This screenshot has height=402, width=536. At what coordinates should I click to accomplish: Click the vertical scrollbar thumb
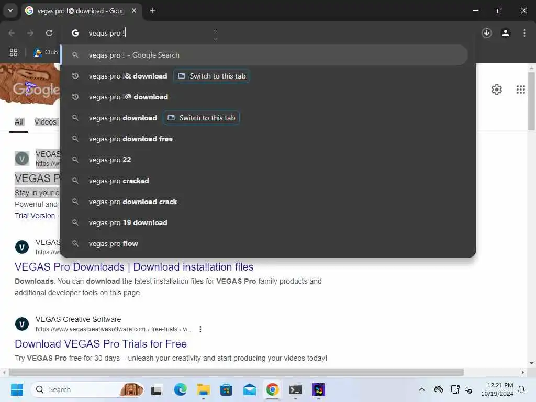coord(531,101)
